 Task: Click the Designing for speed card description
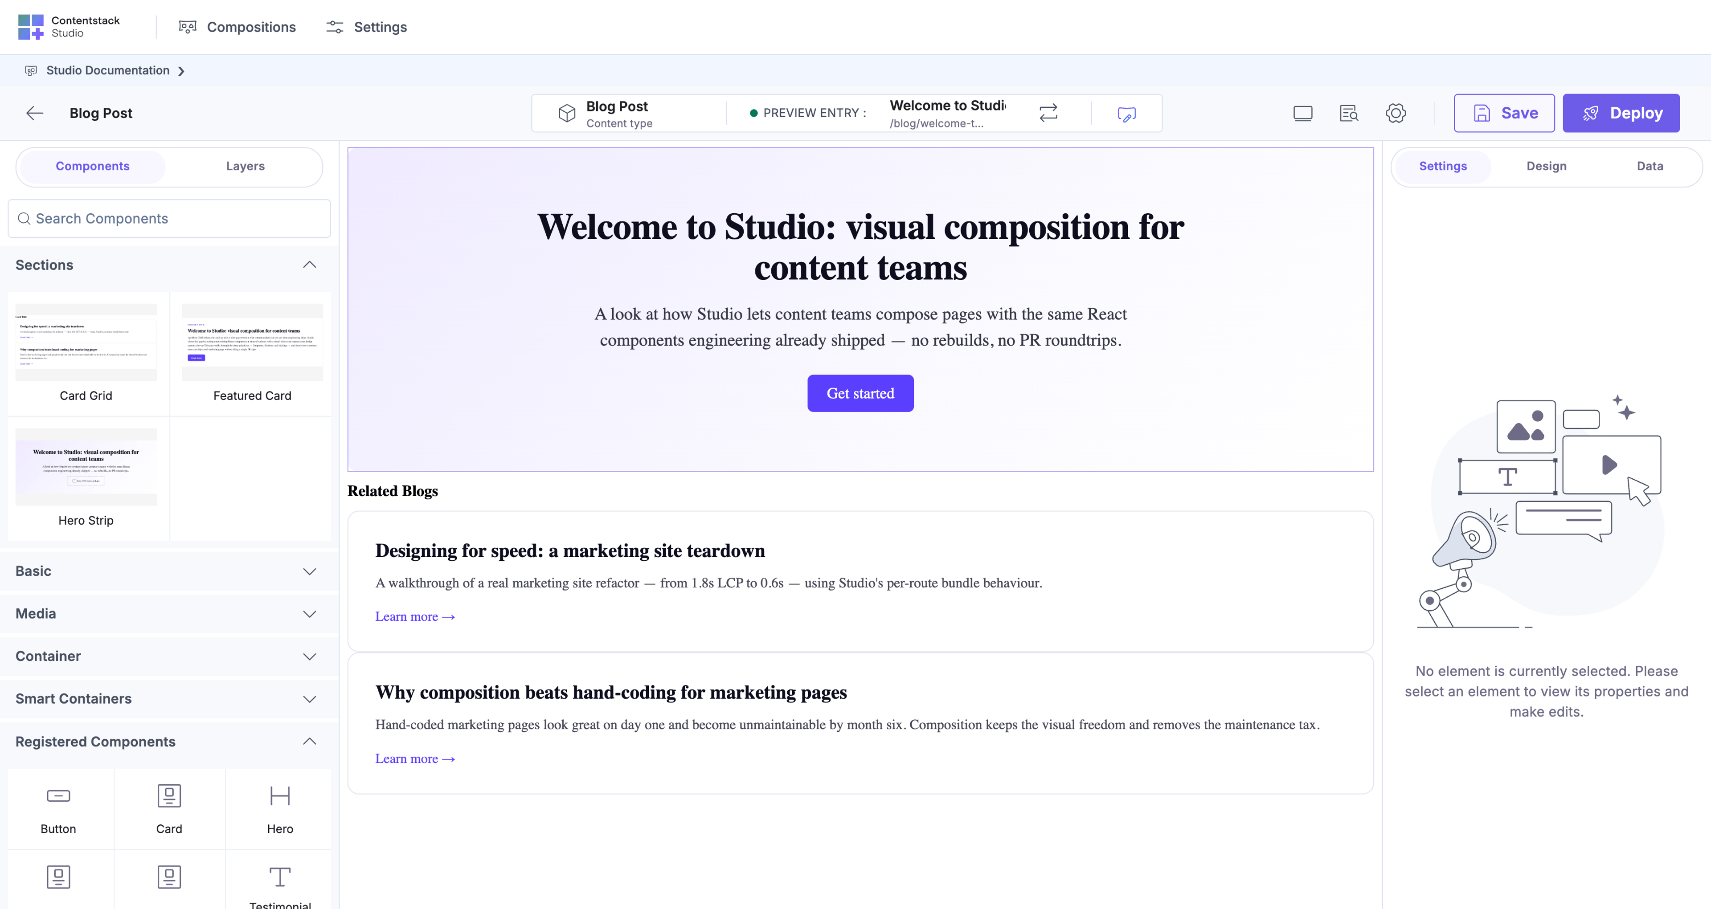pos(709,583)
